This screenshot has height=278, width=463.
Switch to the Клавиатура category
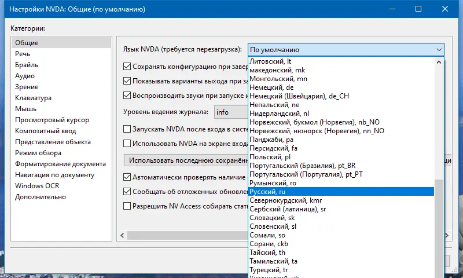click(34, 98)
